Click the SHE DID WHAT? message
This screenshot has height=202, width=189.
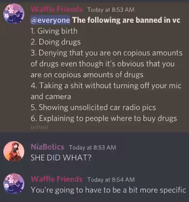tap(61, 158)
